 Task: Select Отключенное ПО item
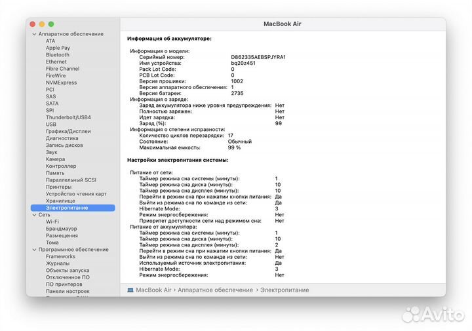[68, 277]
